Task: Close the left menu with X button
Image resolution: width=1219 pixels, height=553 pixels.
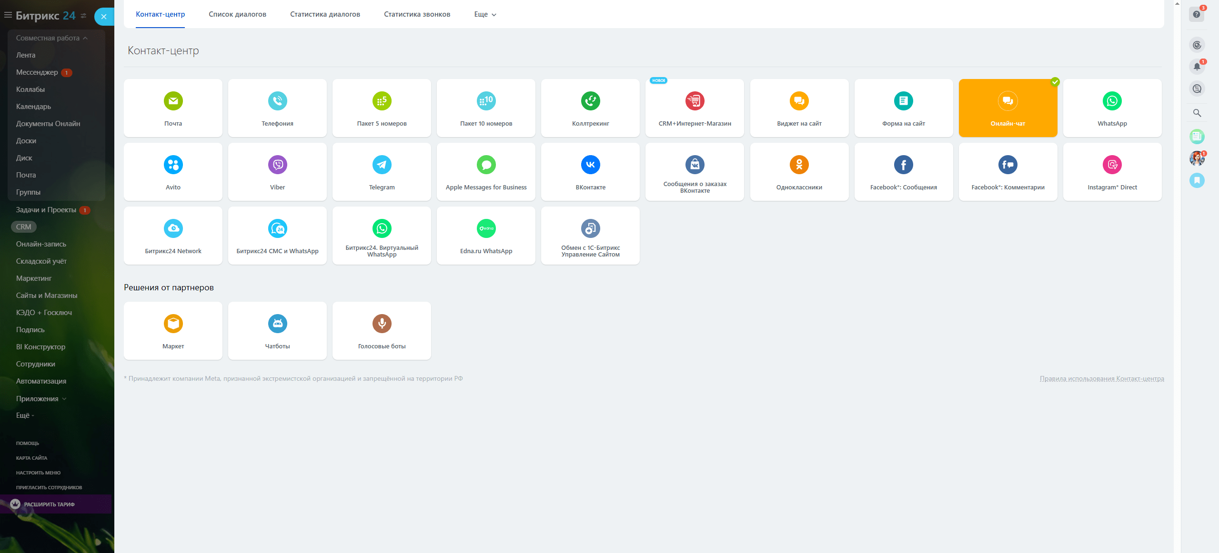Action: pos(104,17)
